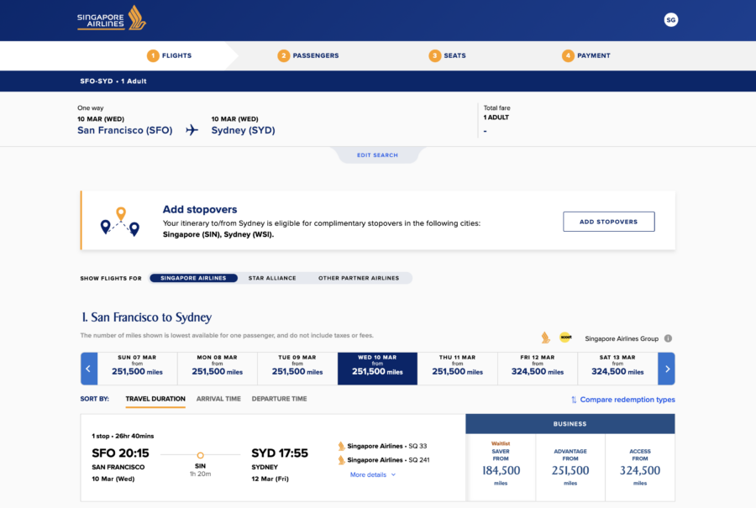Click the Add Stopovers button

[x=608, y=222]
